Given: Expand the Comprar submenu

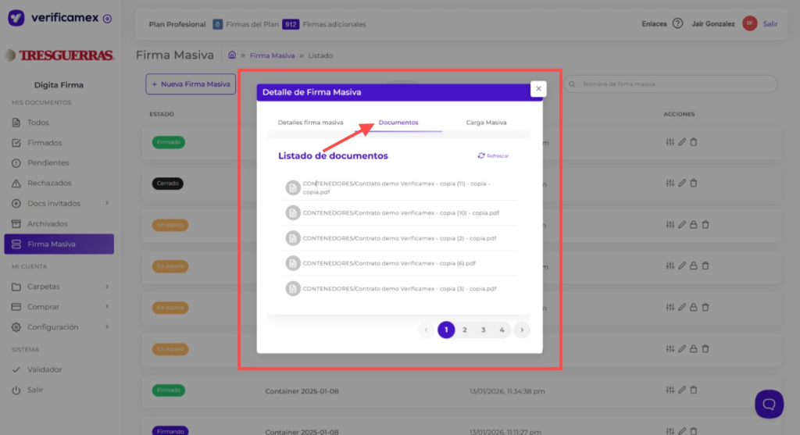Looking at the screenshot, I should pyautogui.click(x=107, y=307).
